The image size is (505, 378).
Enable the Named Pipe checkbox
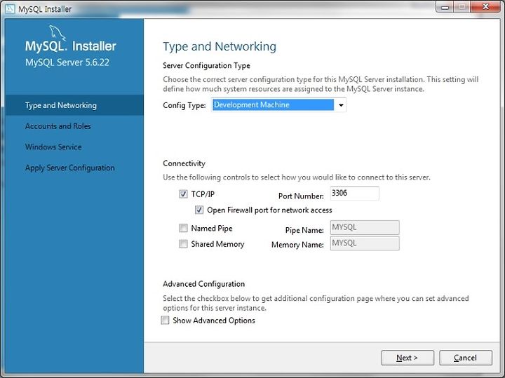(x=183, y=229)
